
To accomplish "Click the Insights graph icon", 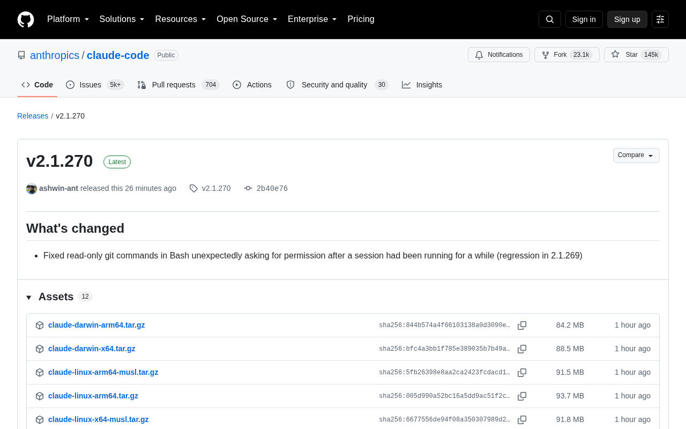I will (x=406, y=85).
